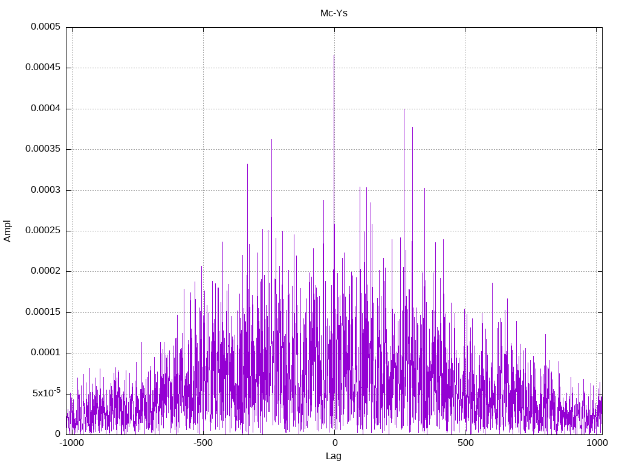619x464 pixels.
Task: Click the -500 x-axis tick label
Action: coord(203,443)
